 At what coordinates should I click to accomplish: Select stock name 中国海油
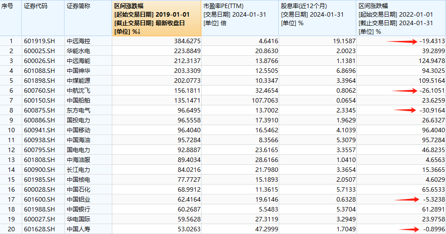pos(78,140)
